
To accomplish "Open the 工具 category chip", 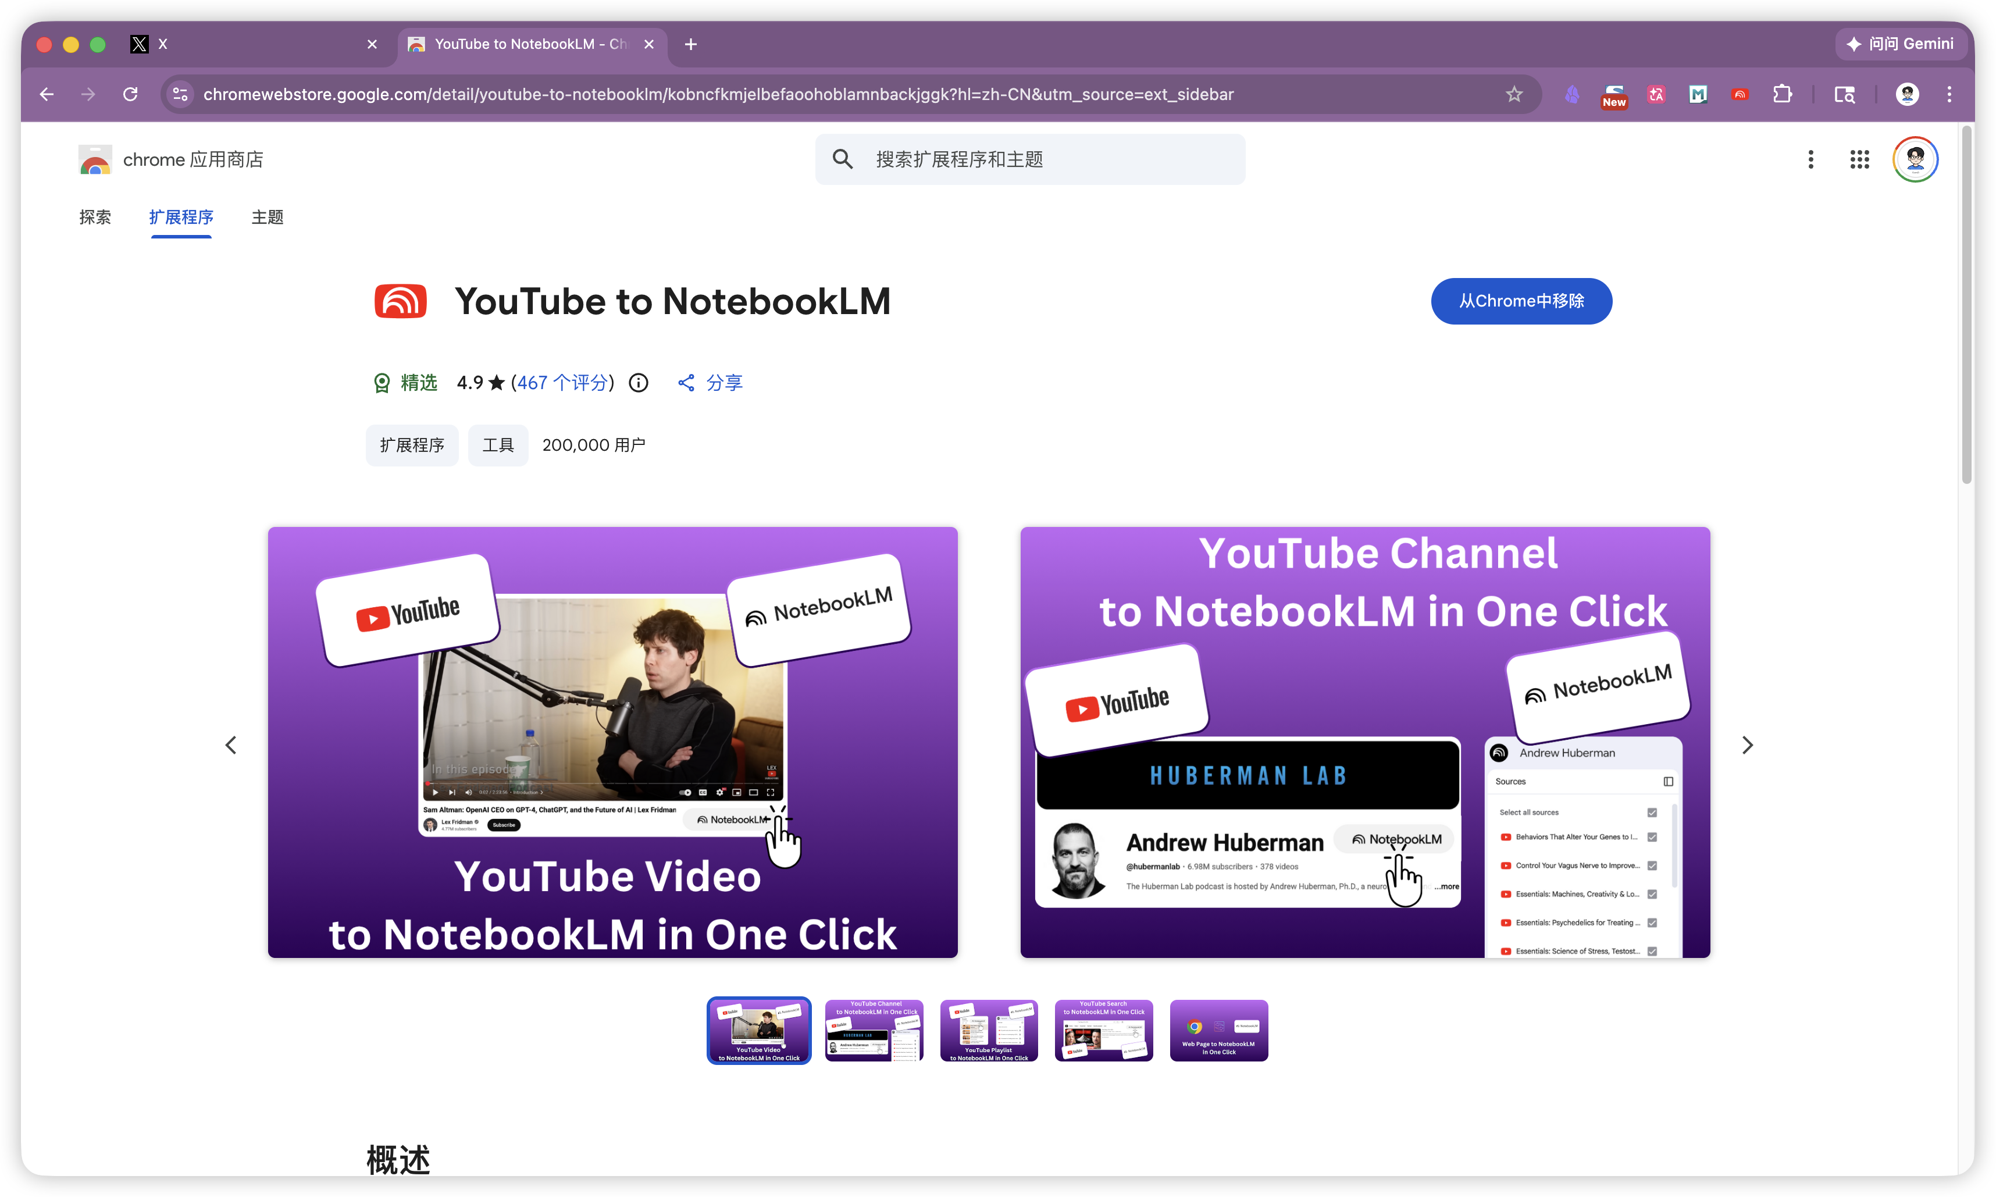I will [498, 446].
